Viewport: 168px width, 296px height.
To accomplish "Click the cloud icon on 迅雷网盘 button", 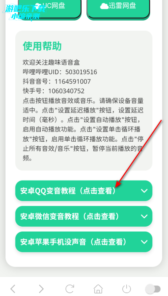I will click(104, 6).
